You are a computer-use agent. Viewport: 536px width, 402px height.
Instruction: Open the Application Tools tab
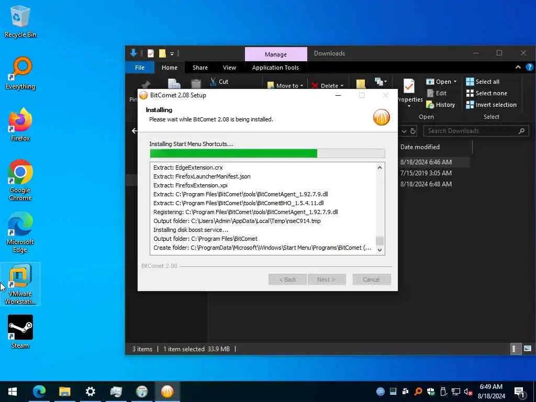click(275, 68)
